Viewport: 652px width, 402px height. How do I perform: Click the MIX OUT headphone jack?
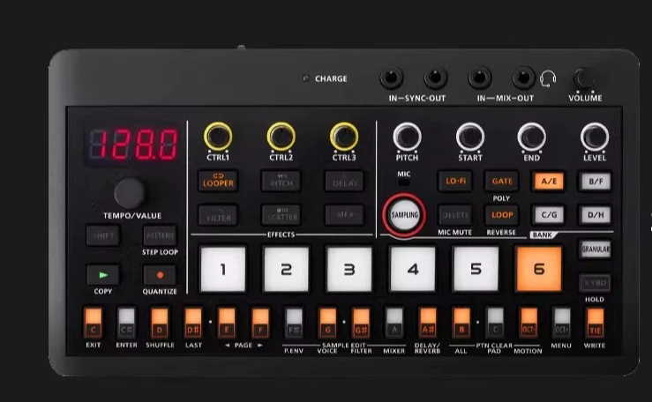pyautogui.click(x=523, y=78)
